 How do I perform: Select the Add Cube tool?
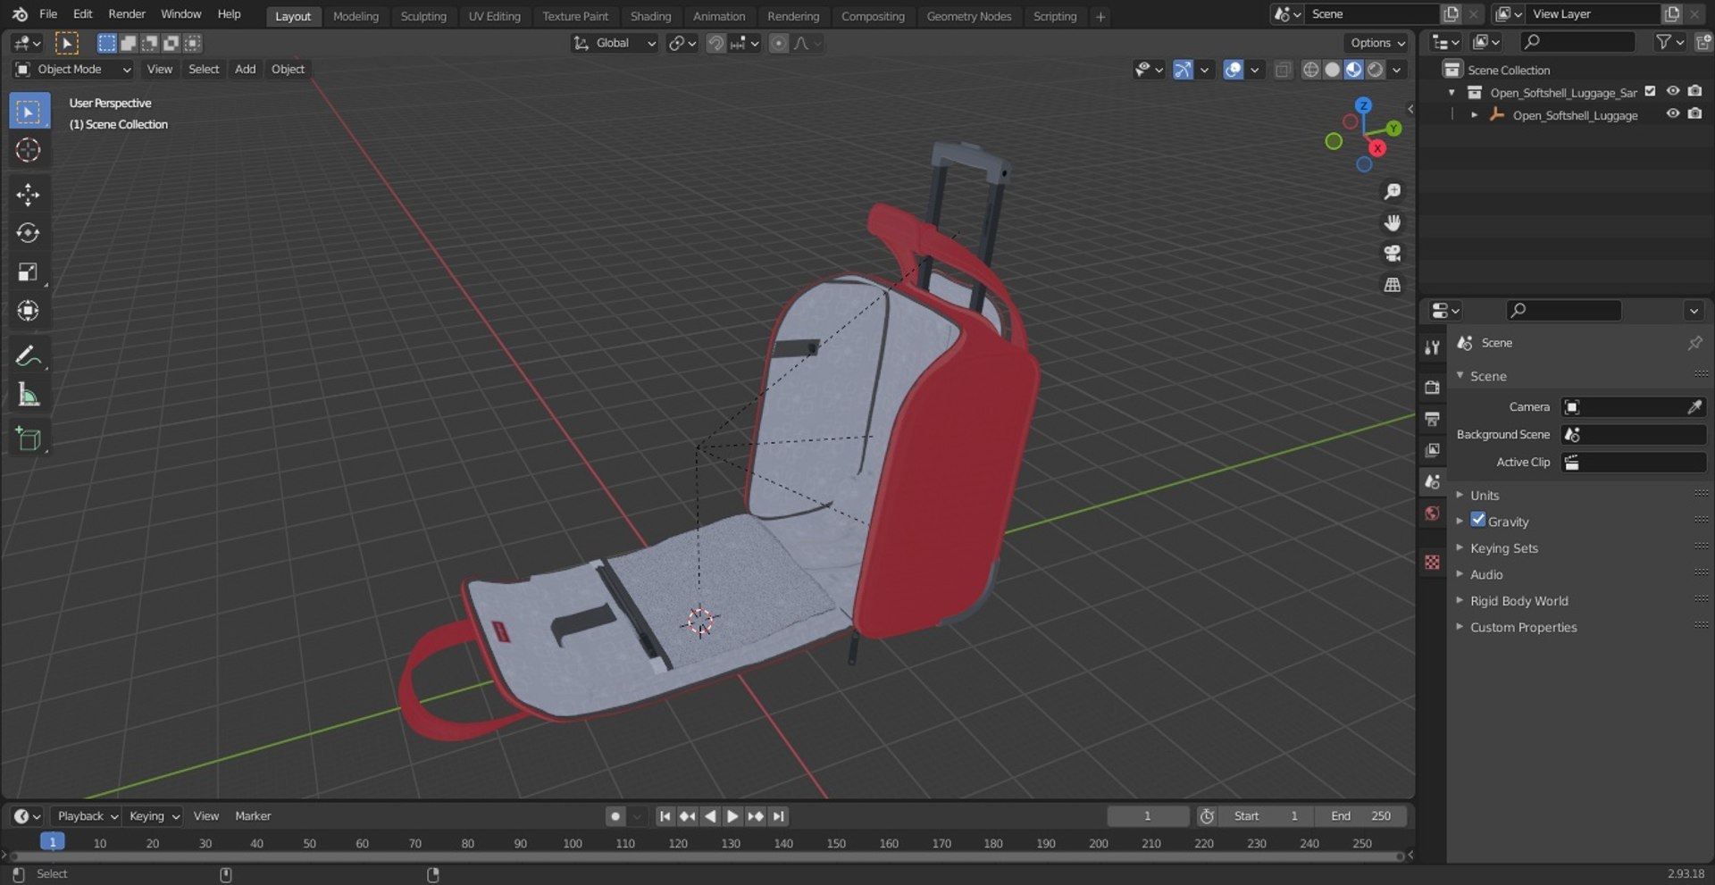[x=29, y=439]
